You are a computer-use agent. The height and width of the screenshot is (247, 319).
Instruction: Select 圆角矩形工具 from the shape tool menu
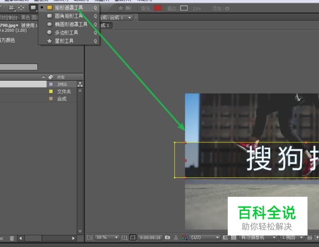(69, 16)
